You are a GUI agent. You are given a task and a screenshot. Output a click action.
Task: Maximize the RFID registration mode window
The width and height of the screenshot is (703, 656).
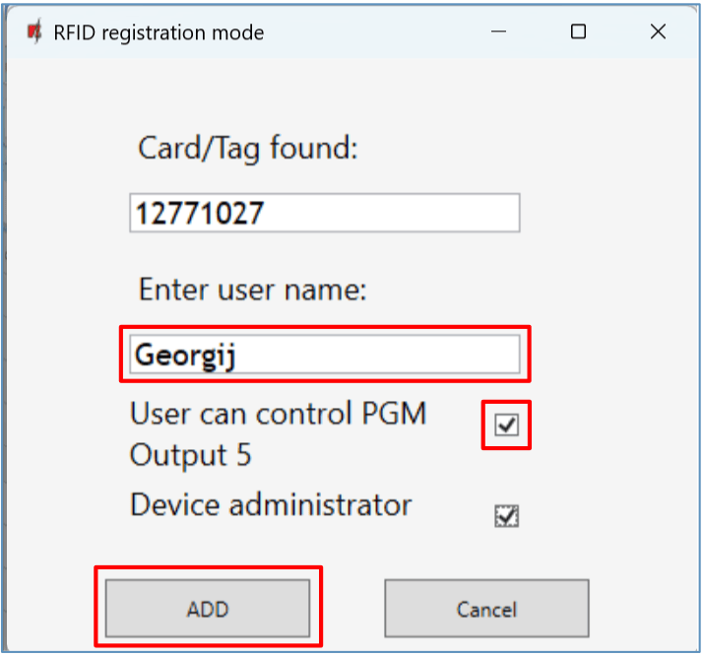point(579,32)
